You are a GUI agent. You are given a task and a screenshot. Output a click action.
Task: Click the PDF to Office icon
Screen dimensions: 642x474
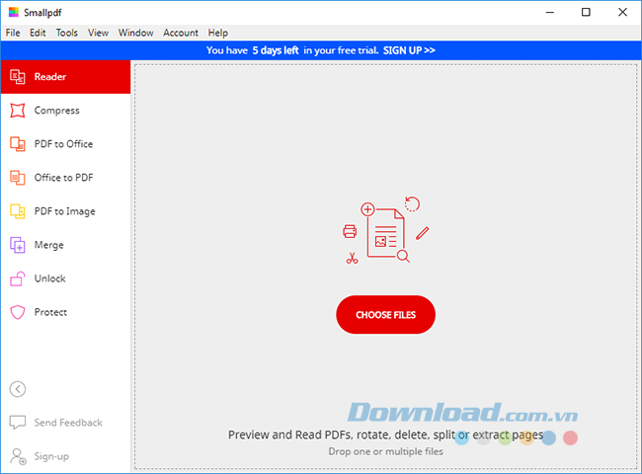tap(17, 144)
